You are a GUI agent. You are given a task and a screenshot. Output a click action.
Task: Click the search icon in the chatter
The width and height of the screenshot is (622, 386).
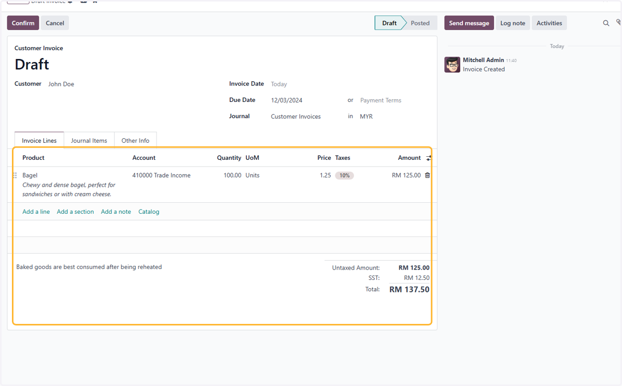tap(606, 23)
